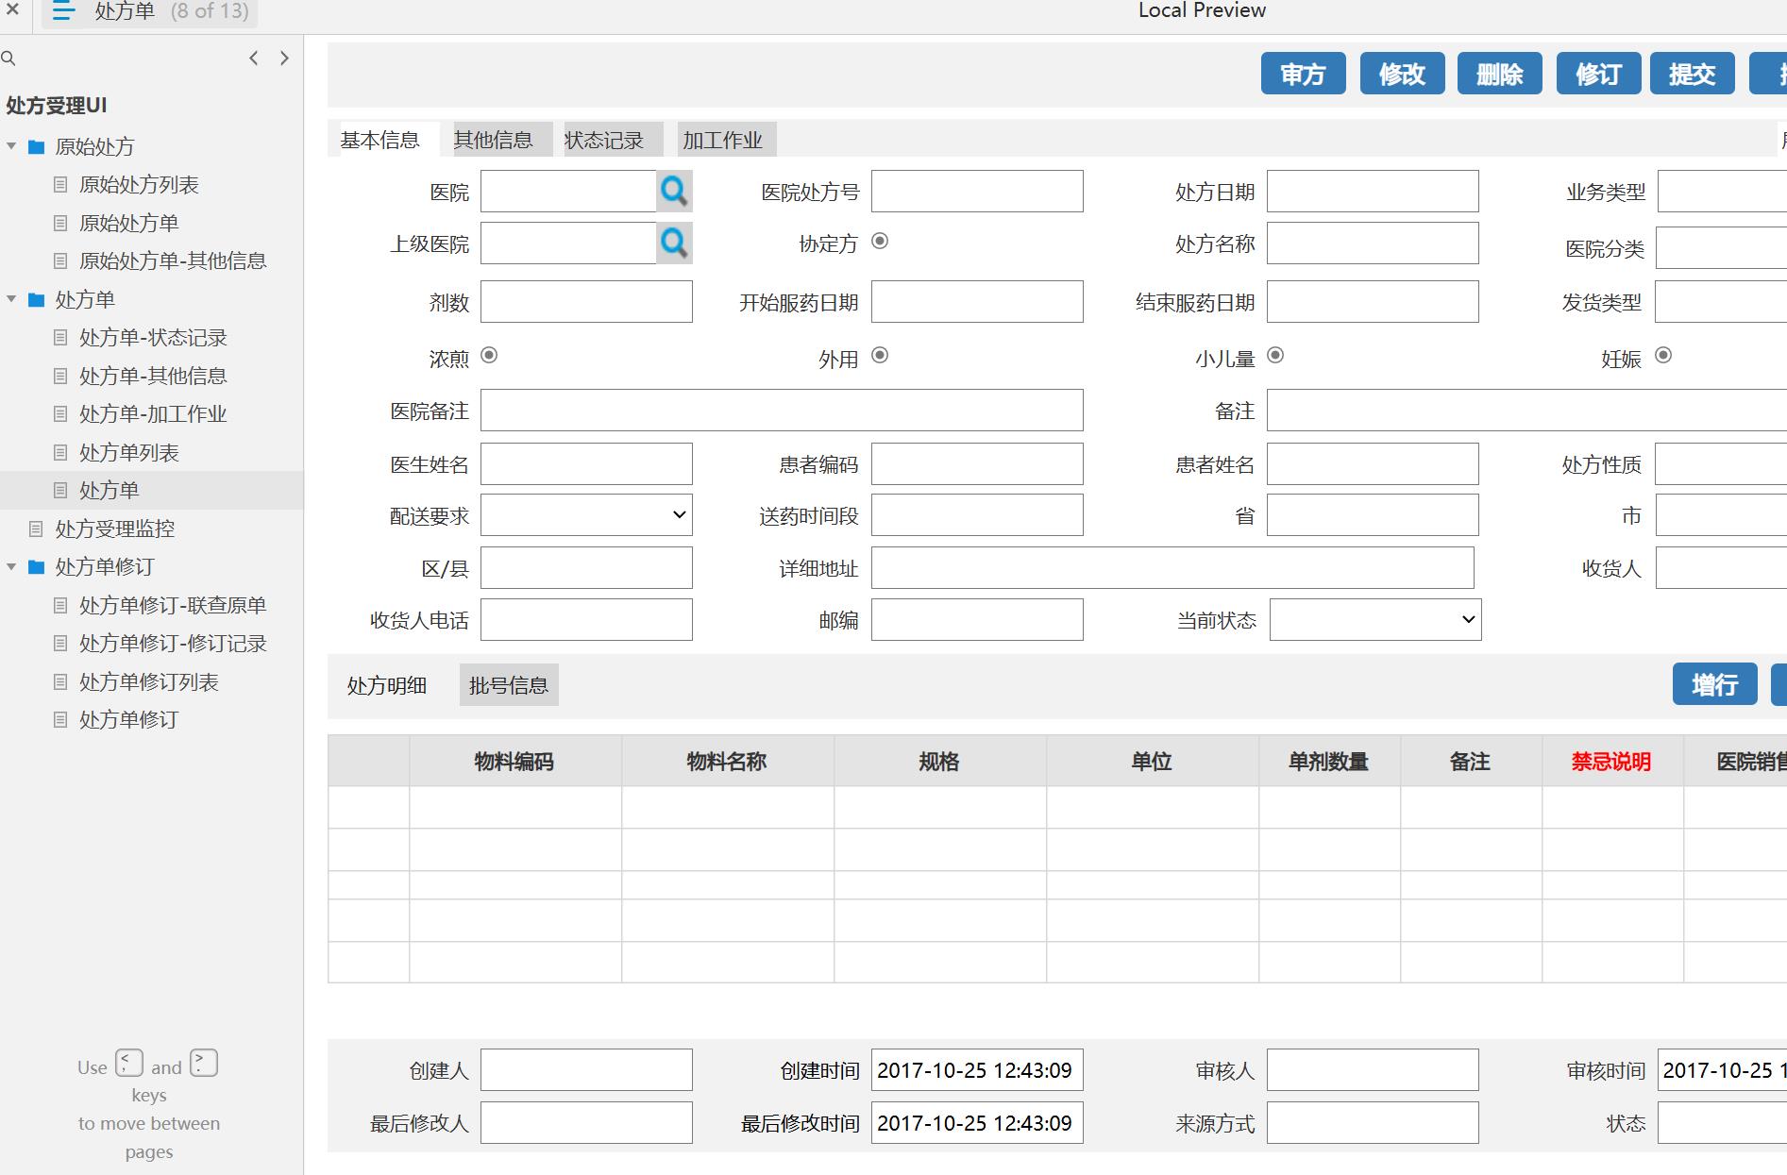Click the 修订 button
The width and height of the screenshot is (1787, 1175).
click(1599, 74)
